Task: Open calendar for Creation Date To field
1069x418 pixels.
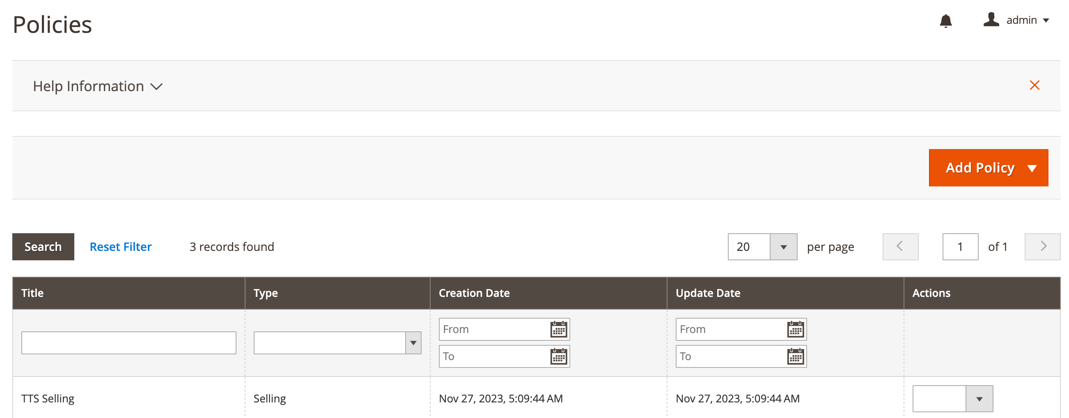Action: [559, 356]
